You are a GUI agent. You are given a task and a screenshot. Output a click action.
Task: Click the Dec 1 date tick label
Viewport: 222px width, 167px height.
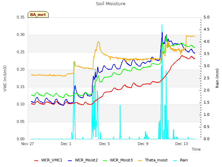tap(66, 144)
